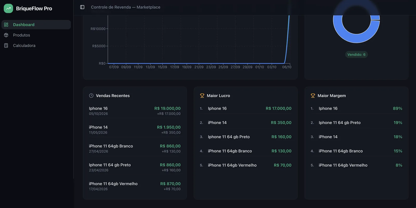
Task: Click the R$ 70,00 profit value
Action: pyautogui.click(x=283, y=165)
